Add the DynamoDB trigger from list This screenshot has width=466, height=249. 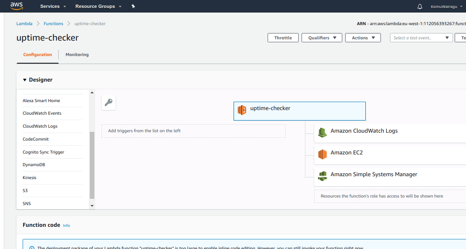[x=34, y=164]
